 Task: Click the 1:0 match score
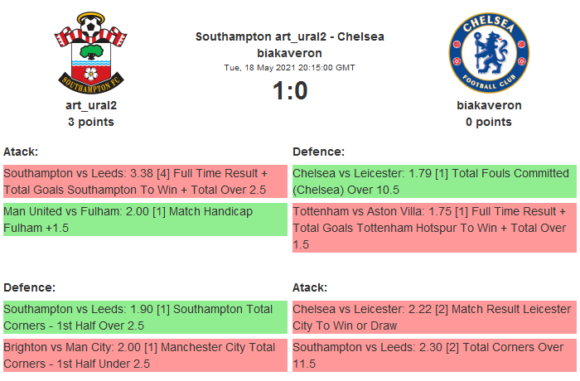click(290, 90)
